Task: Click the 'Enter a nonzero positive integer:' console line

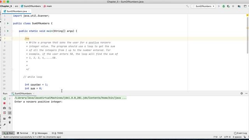Action: click(x=39, y=102)
